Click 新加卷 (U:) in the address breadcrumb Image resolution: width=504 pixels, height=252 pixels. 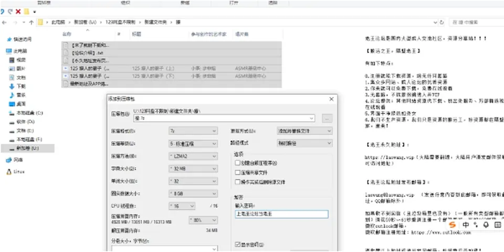click(x=85, y=23)
